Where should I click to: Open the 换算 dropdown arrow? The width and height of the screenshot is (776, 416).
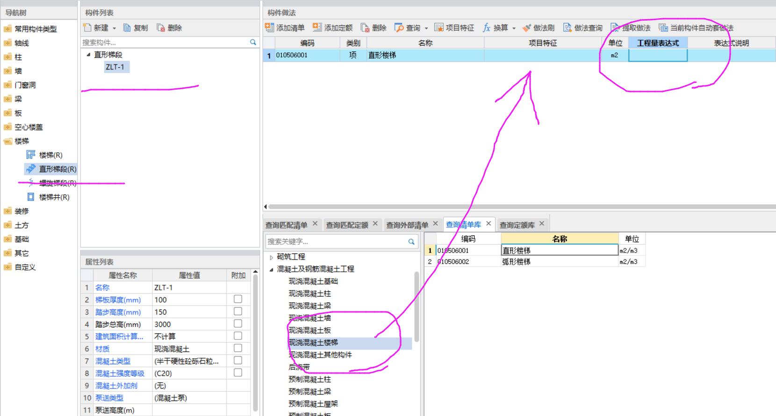pos(514,28)
